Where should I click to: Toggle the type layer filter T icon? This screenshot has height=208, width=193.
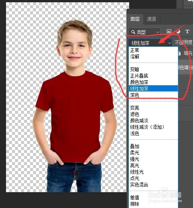[x=187, y=31]
